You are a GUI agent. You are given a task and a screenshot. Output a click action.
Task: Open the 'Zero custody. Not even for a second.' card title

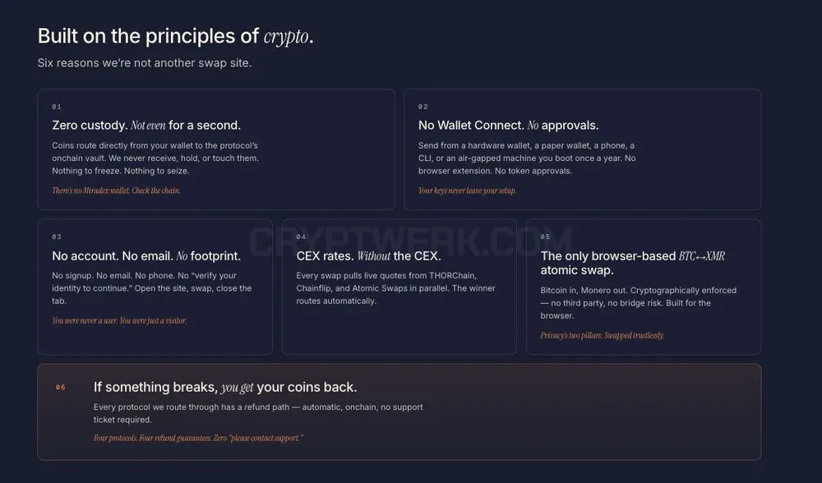click(x=146, y=125)
